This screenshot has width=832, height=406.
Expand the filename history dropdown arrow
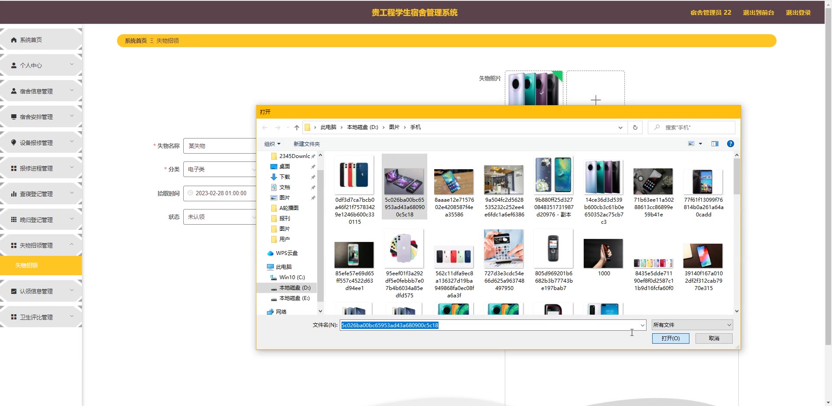point(642,325)
